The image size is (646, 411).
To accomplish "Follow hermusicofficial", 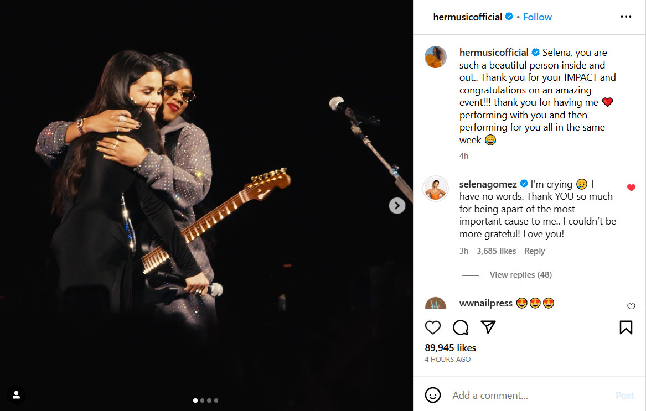I will click(x=537, y=17).
